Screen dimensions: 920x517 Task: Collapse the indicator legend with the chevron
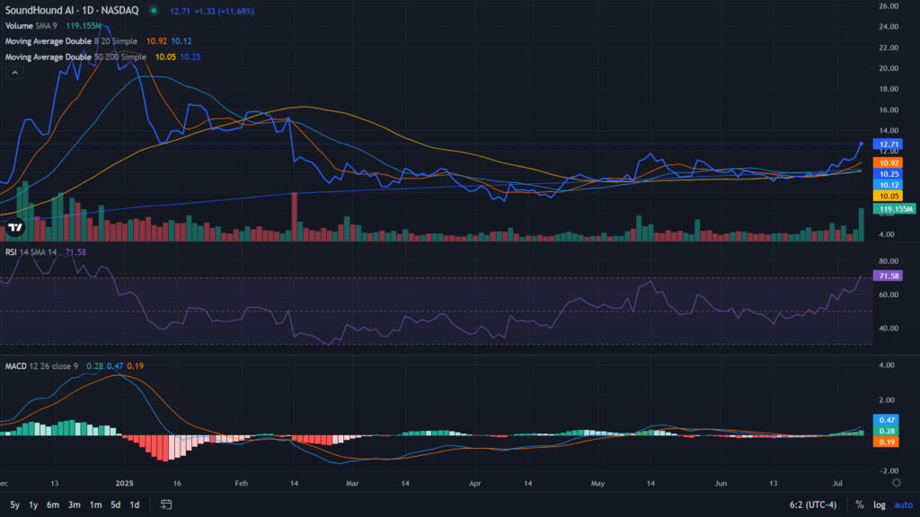[x=14, y=73]
